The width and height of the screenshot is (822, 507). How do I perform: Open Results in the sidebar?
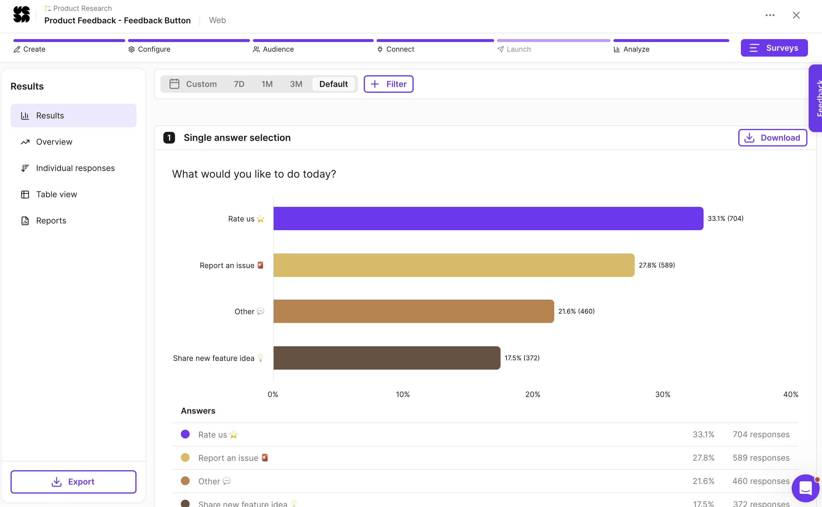tap(74, 116)
